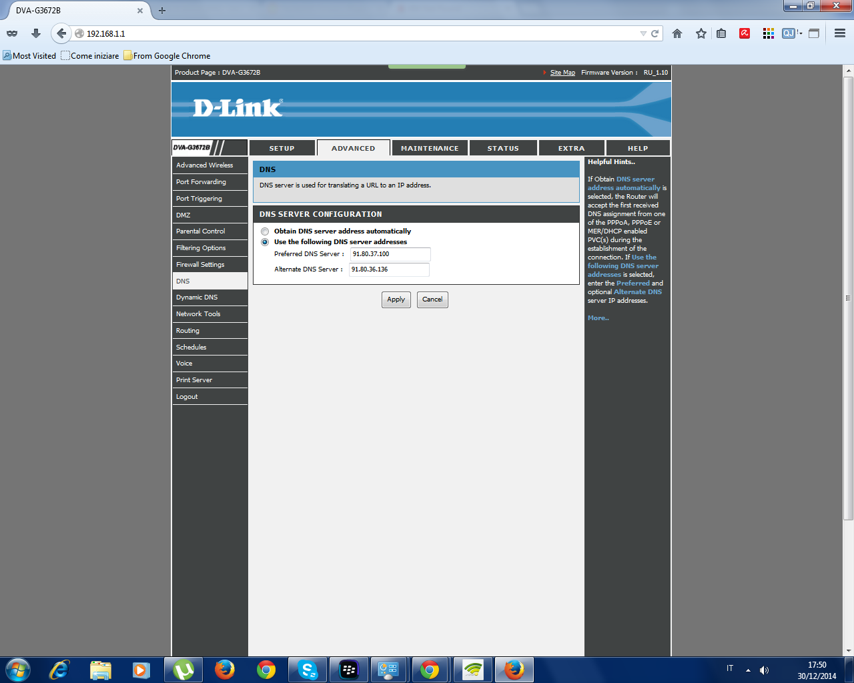The width and height of the screenshot is (854, 683).
Task: Show hidden system tray icons arrow
Action: (748, 670)
